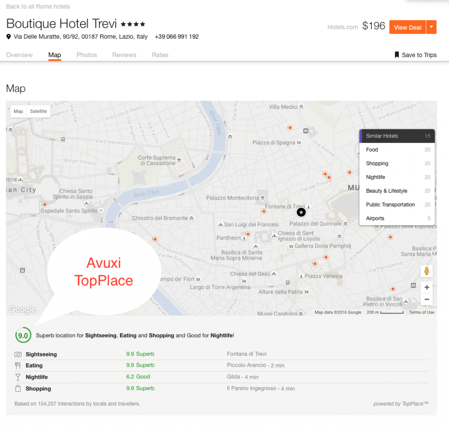Click the Piazza Venezia monument icon
Screen dimensions: 449x427
click(x=301, y=276)
